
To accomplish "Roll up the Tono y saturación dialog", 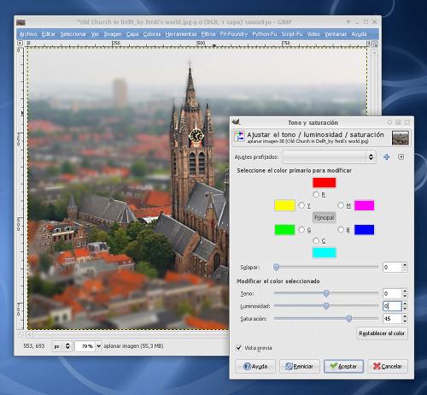I will click(389, 122).
